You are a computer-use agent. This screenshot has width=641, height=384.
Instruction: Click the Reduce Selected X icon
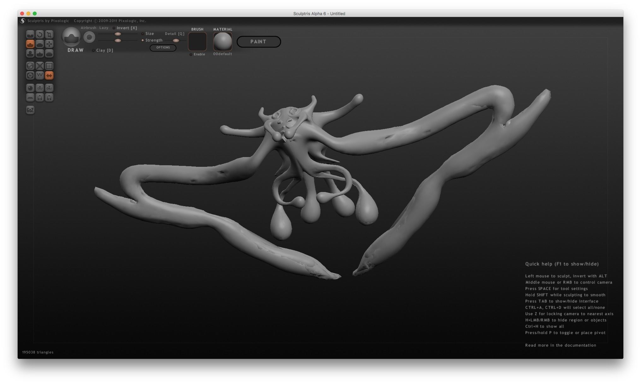coord(39,66)
